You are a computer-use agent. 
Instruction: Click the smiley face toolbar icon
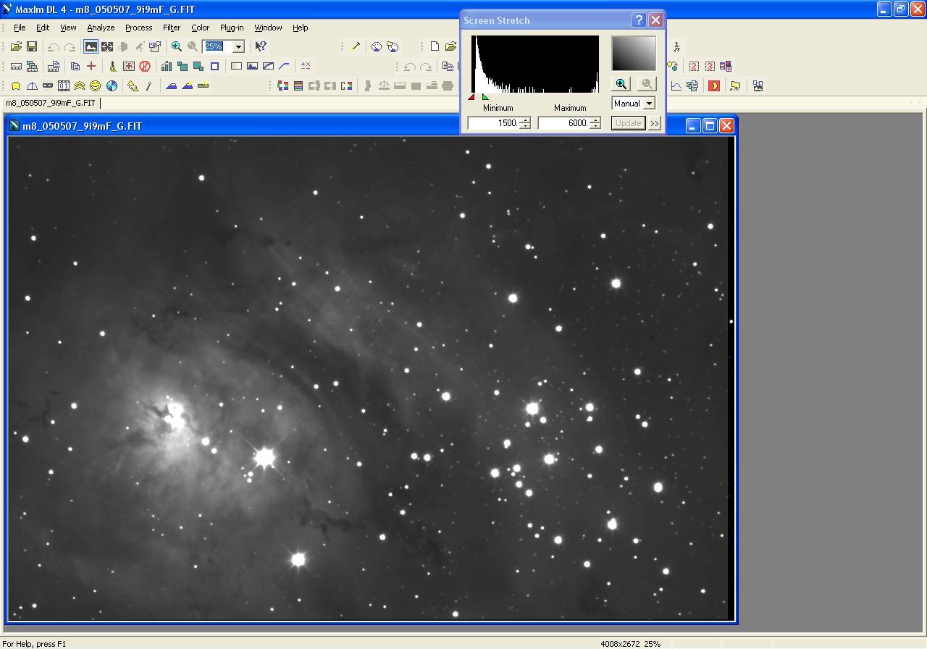coord(96,85)
